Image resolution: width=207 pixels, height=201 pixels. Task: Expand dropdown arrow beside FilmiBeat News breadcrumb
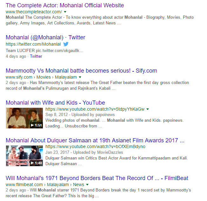click(x=87, y=185)
